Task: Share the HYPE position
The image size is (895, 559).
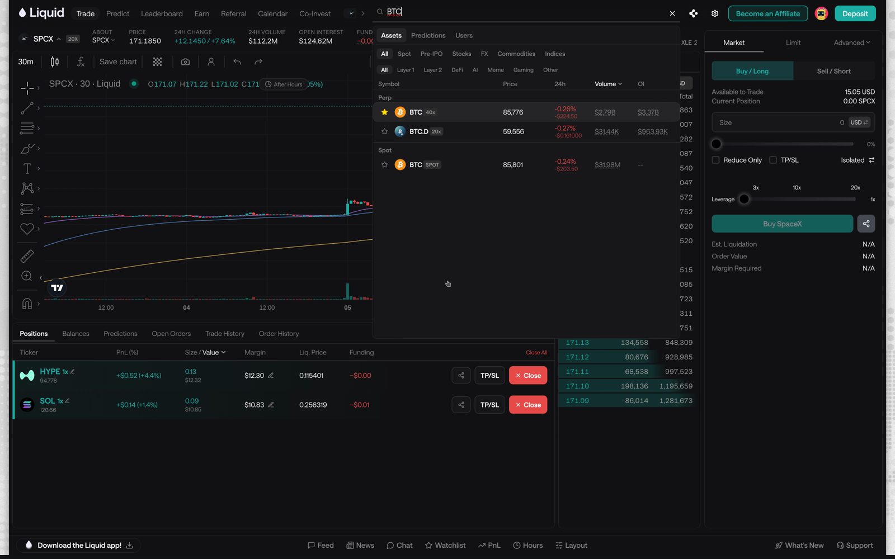Action: 461,376
